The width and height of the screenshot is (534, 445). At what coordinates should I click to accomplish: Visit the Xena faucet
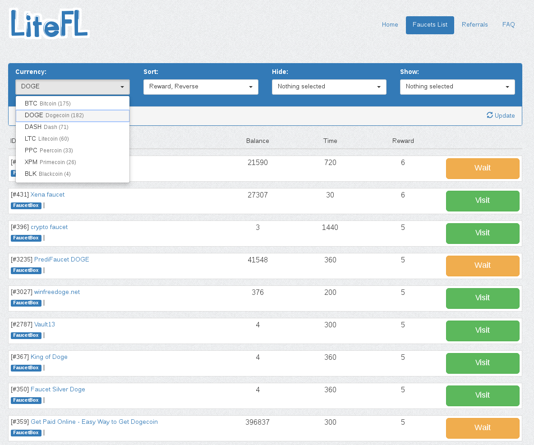[482, 201]
